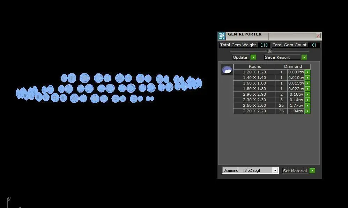Click the 1.77tw weight cell
Viewport: 348px width, 208px height.
tap(296, 105)
